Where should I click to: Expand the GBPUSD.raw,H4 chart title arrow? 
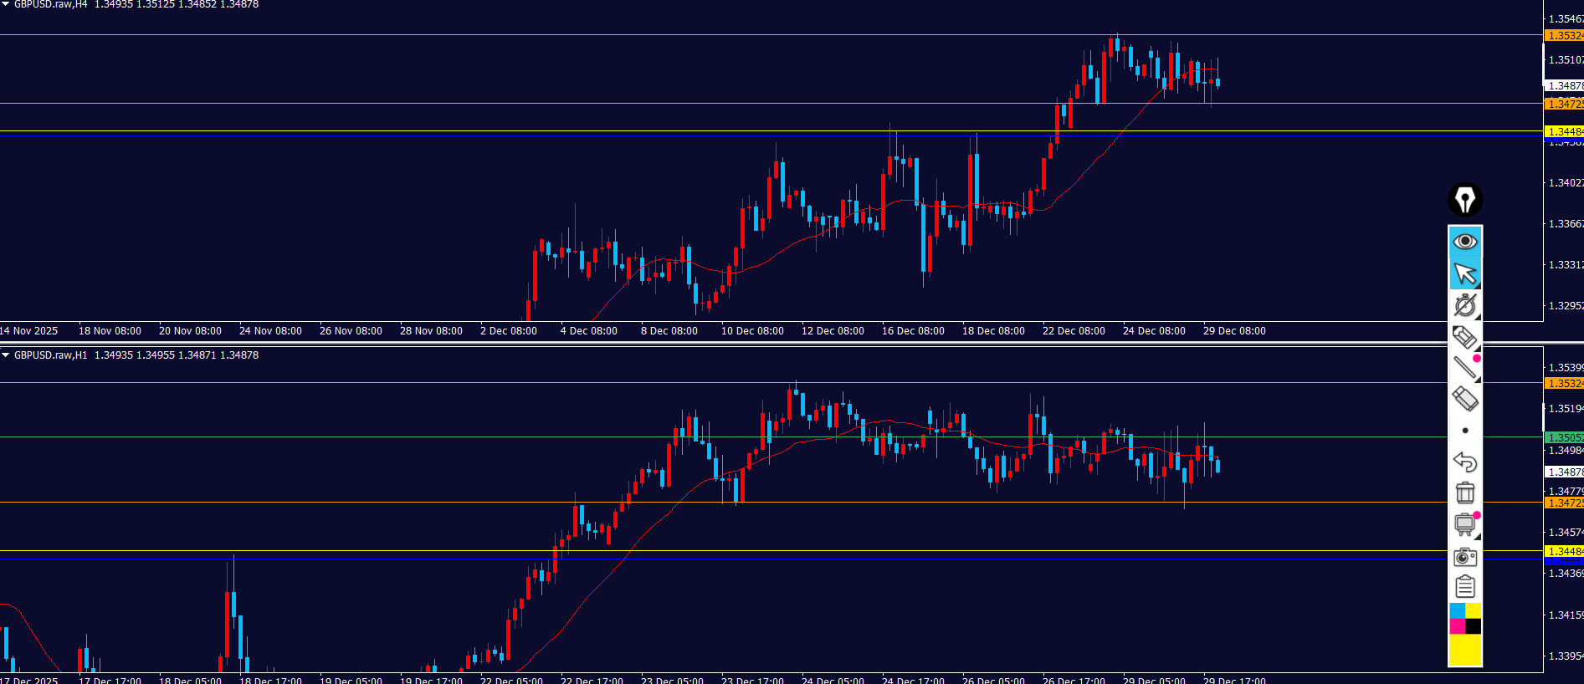point(6,5)
